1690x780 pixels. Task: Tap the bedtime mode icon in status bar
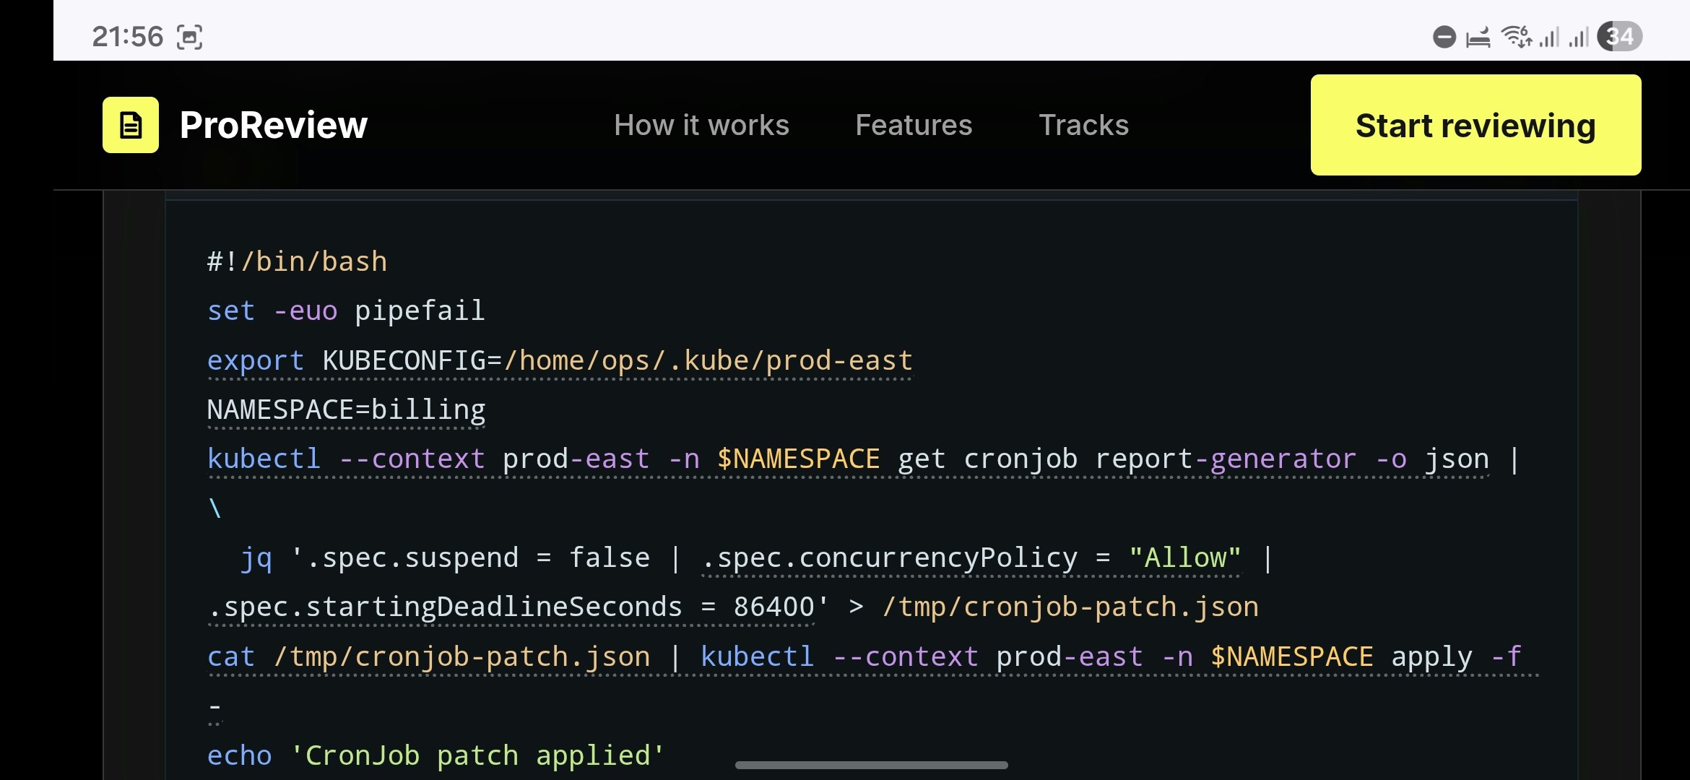[1478, 37]
